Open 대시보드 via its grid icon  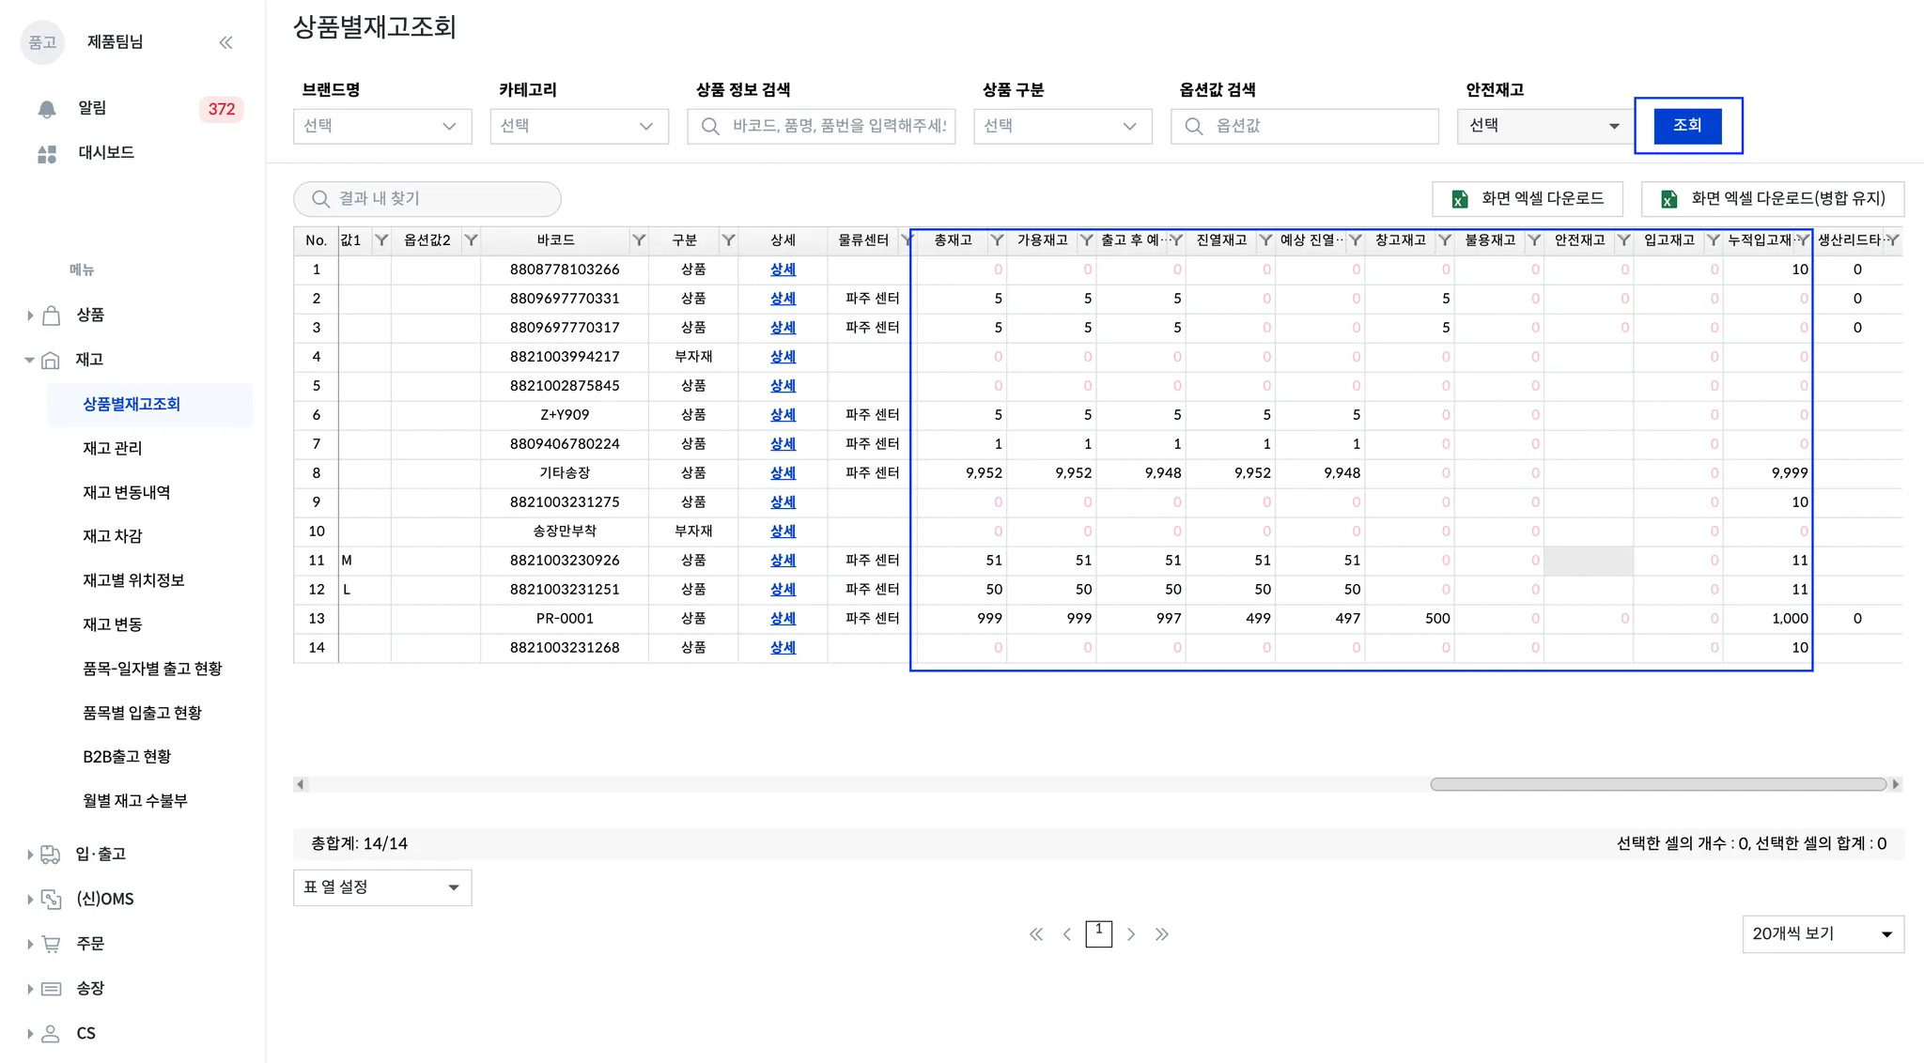point(47,154)
